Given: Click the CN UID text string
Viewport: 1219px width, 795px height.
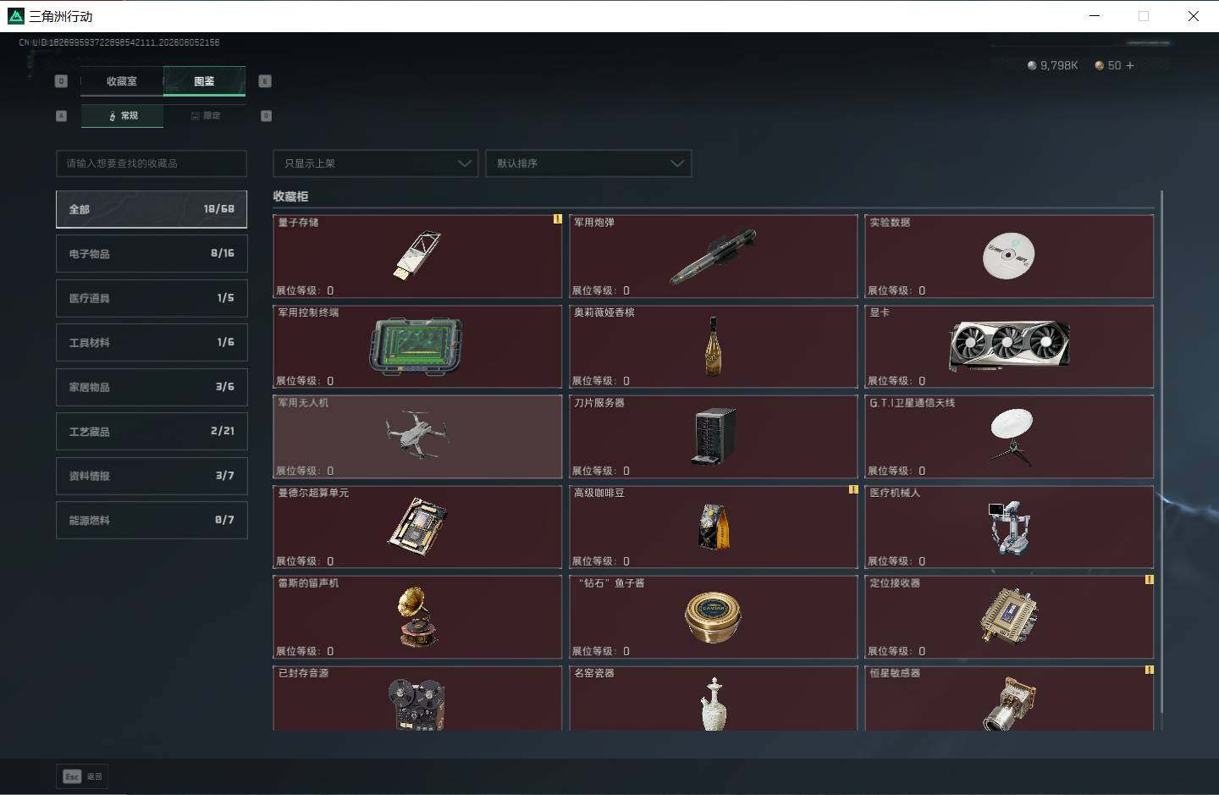Looking at the screenshot, I should pyautogui.click(x=119, y=41).
